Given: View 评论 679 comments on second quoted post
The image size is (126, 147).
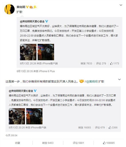Looking at the screenshot, I should point(100,128).
